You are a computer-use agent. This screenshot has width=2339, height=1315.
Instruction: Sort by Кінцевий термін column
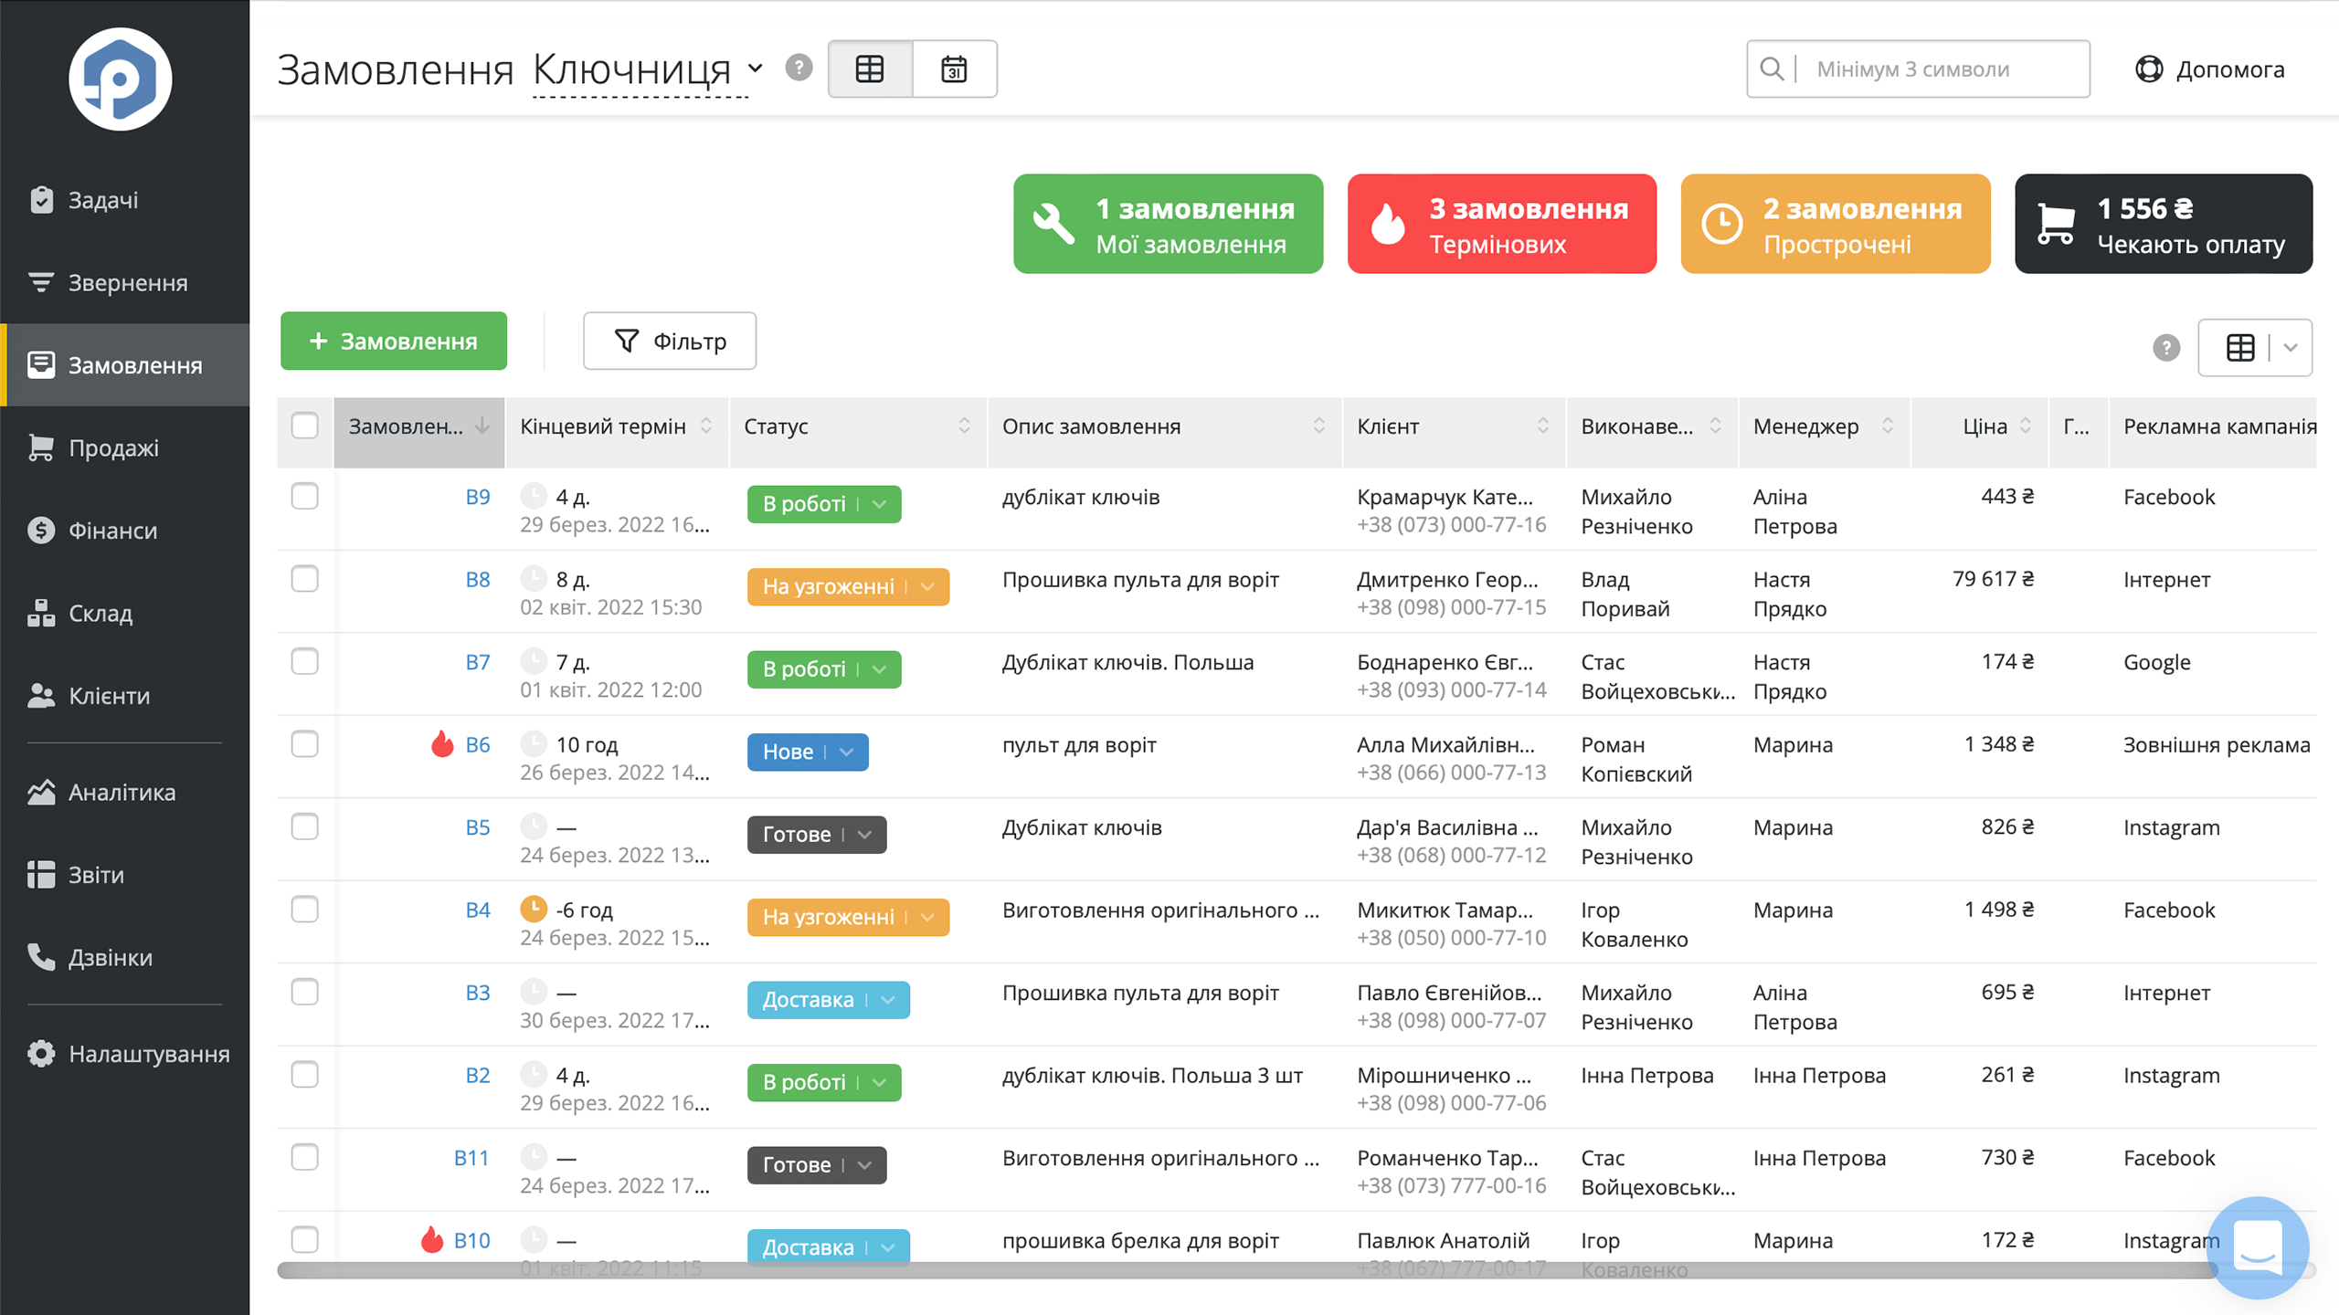706,426
